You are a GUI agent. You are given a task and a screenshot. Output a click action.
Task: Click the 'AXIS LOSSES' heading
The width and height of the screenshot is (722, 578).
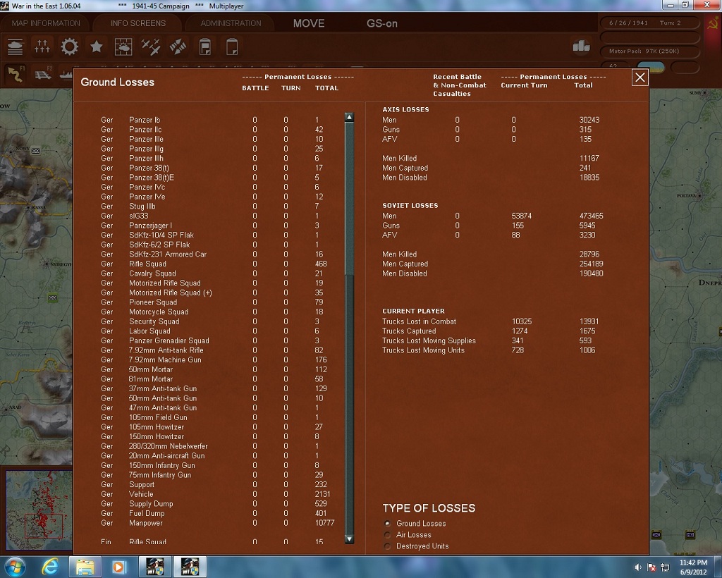click(405, 109)
